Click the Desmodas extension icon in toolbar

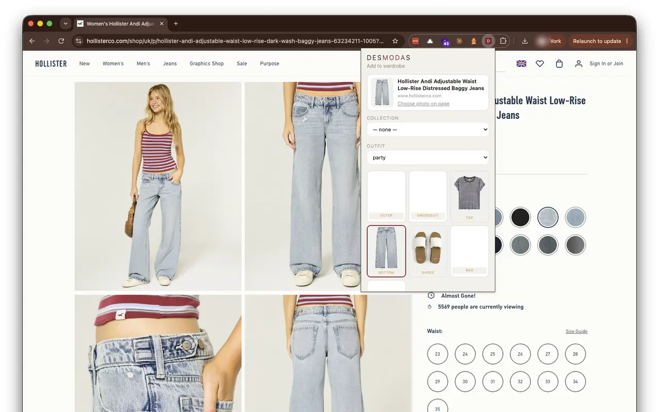coord(488,41)
